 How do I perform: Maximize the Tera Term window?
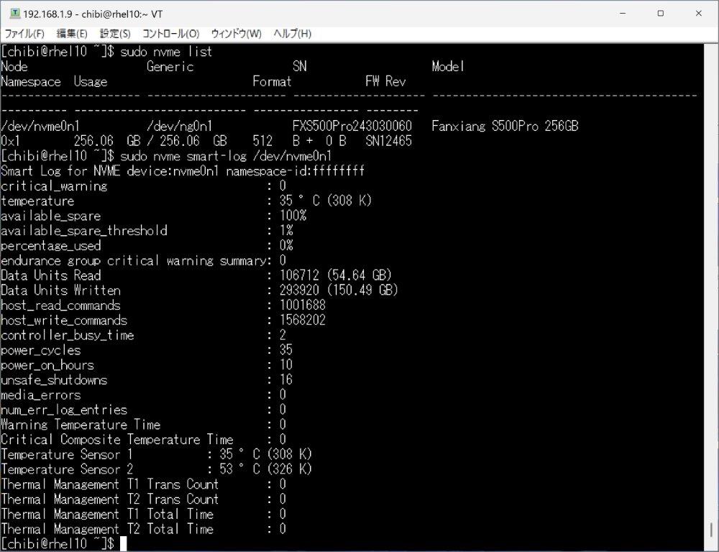click(x=661, y=14)
